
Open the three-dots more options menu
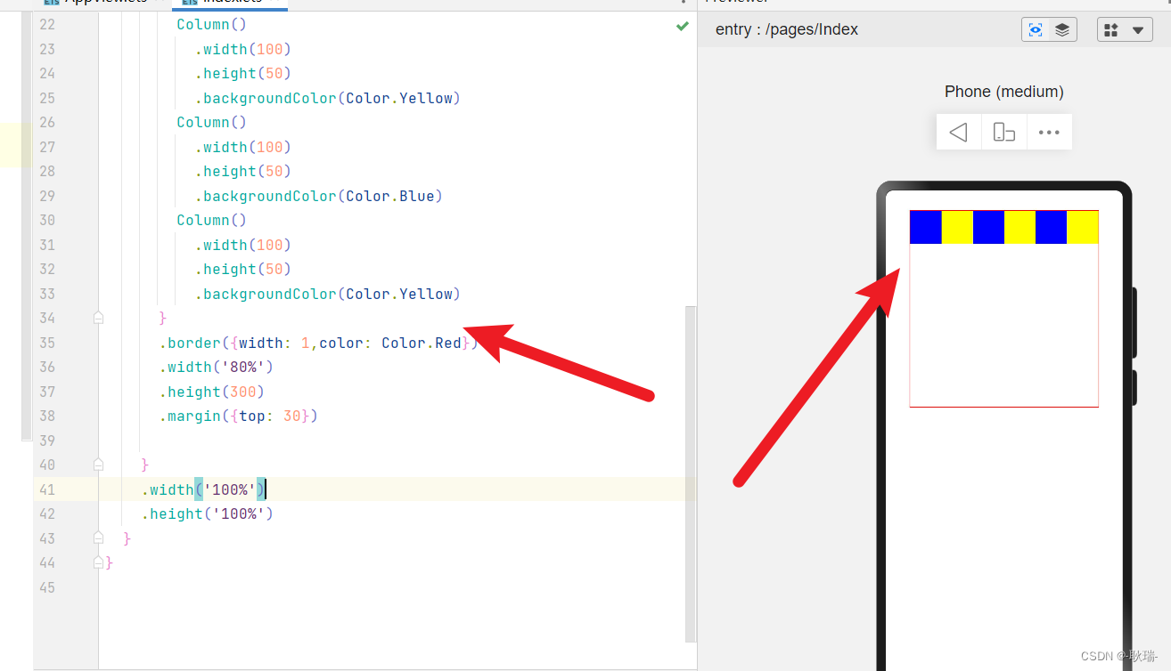pos(1050,132)
